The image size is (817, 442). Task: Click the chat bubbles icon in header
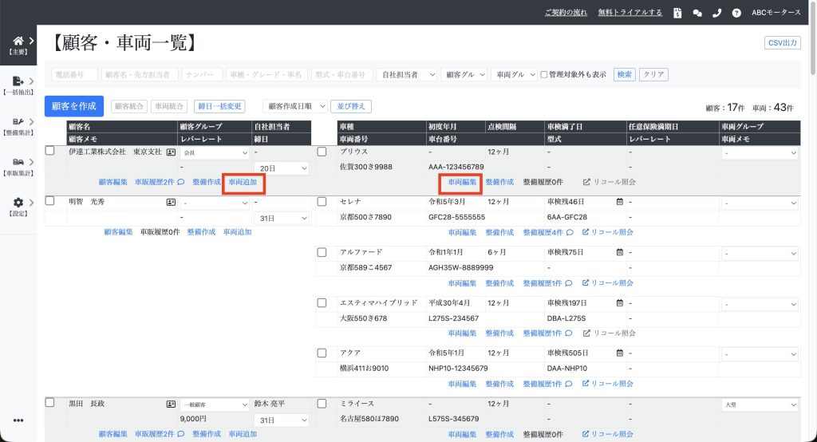coord(697,13)
